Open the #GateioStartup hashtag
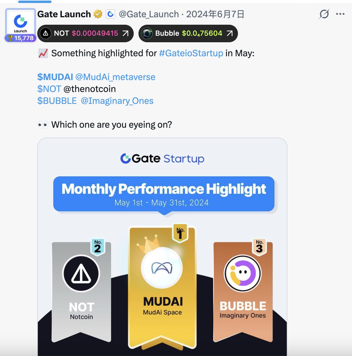352x356 pixels. 191,53
